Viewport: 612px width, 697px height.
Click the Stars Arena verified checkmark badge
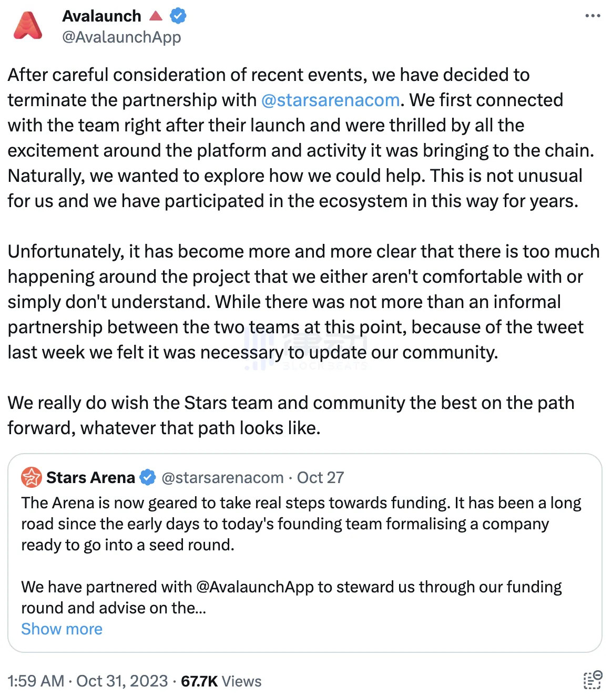[148, 477]
